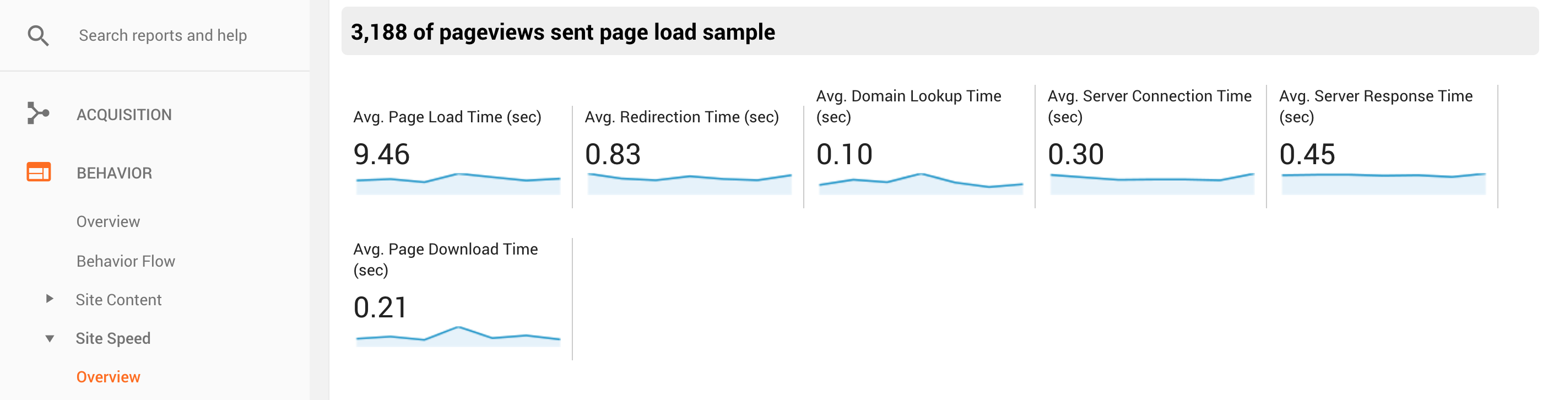Open the Behavior menu section

(114, 173)
